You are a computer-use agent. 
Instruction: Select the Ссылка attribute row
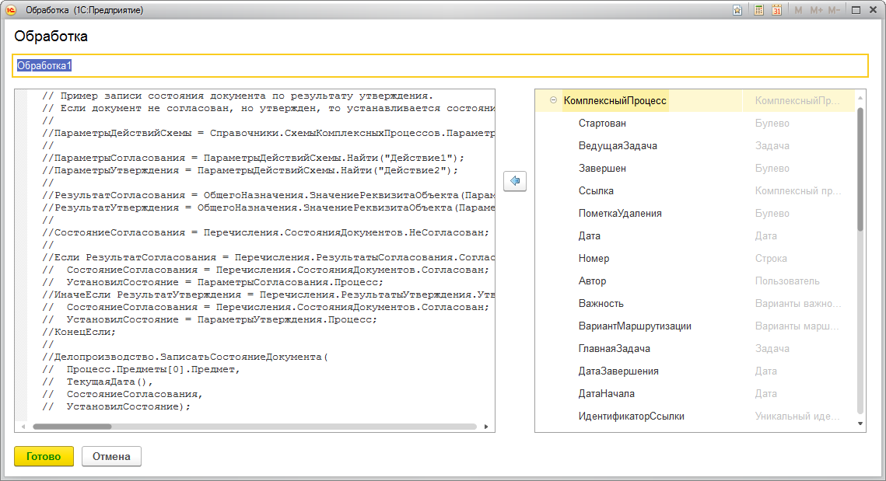click(x=695, y=191)
